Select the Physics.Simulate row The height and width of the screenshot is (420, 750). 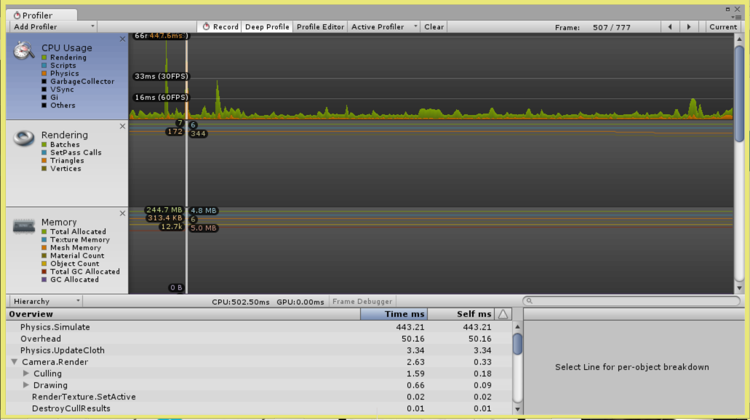(259, 327)
